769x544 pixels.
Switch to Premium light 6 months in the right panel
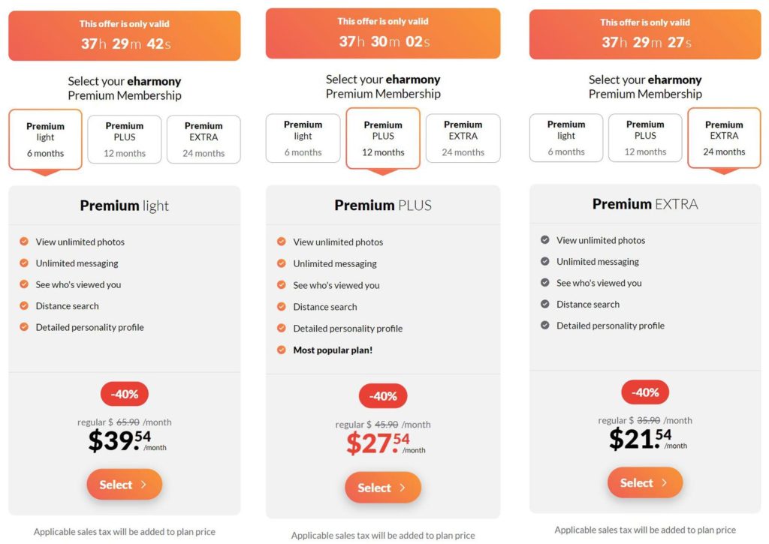click(x=566, y=138)
